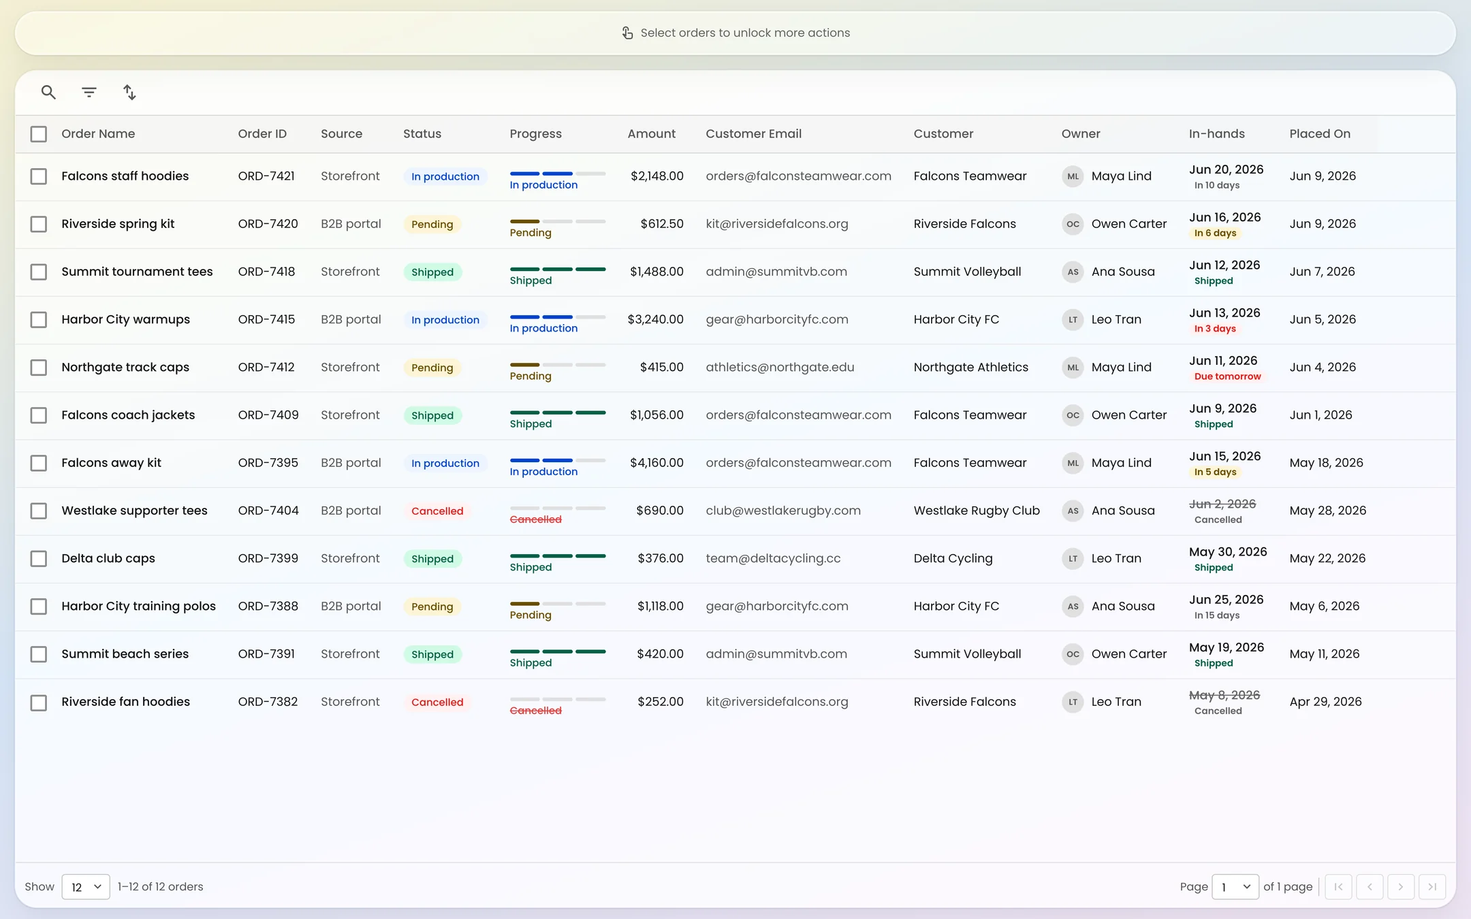Click amount $3,240.00
The height and width of the screenshot is (919, 1471).
(x=655, y=319)
